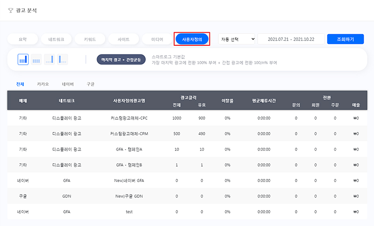Image resolution: width=374 pixels, height=226 pixels.
Task: Click the GFA - 캠페인B ad name
Action: pos(129,165)
